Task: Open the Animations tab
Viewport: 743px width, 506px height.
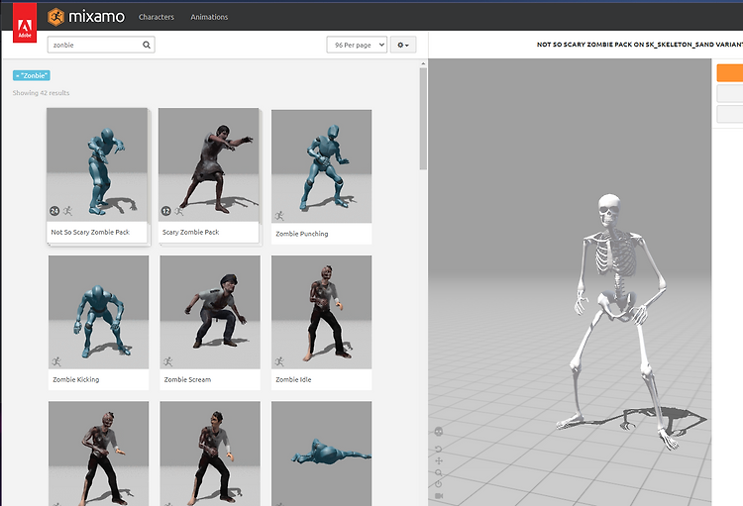Action: point(209,17)
